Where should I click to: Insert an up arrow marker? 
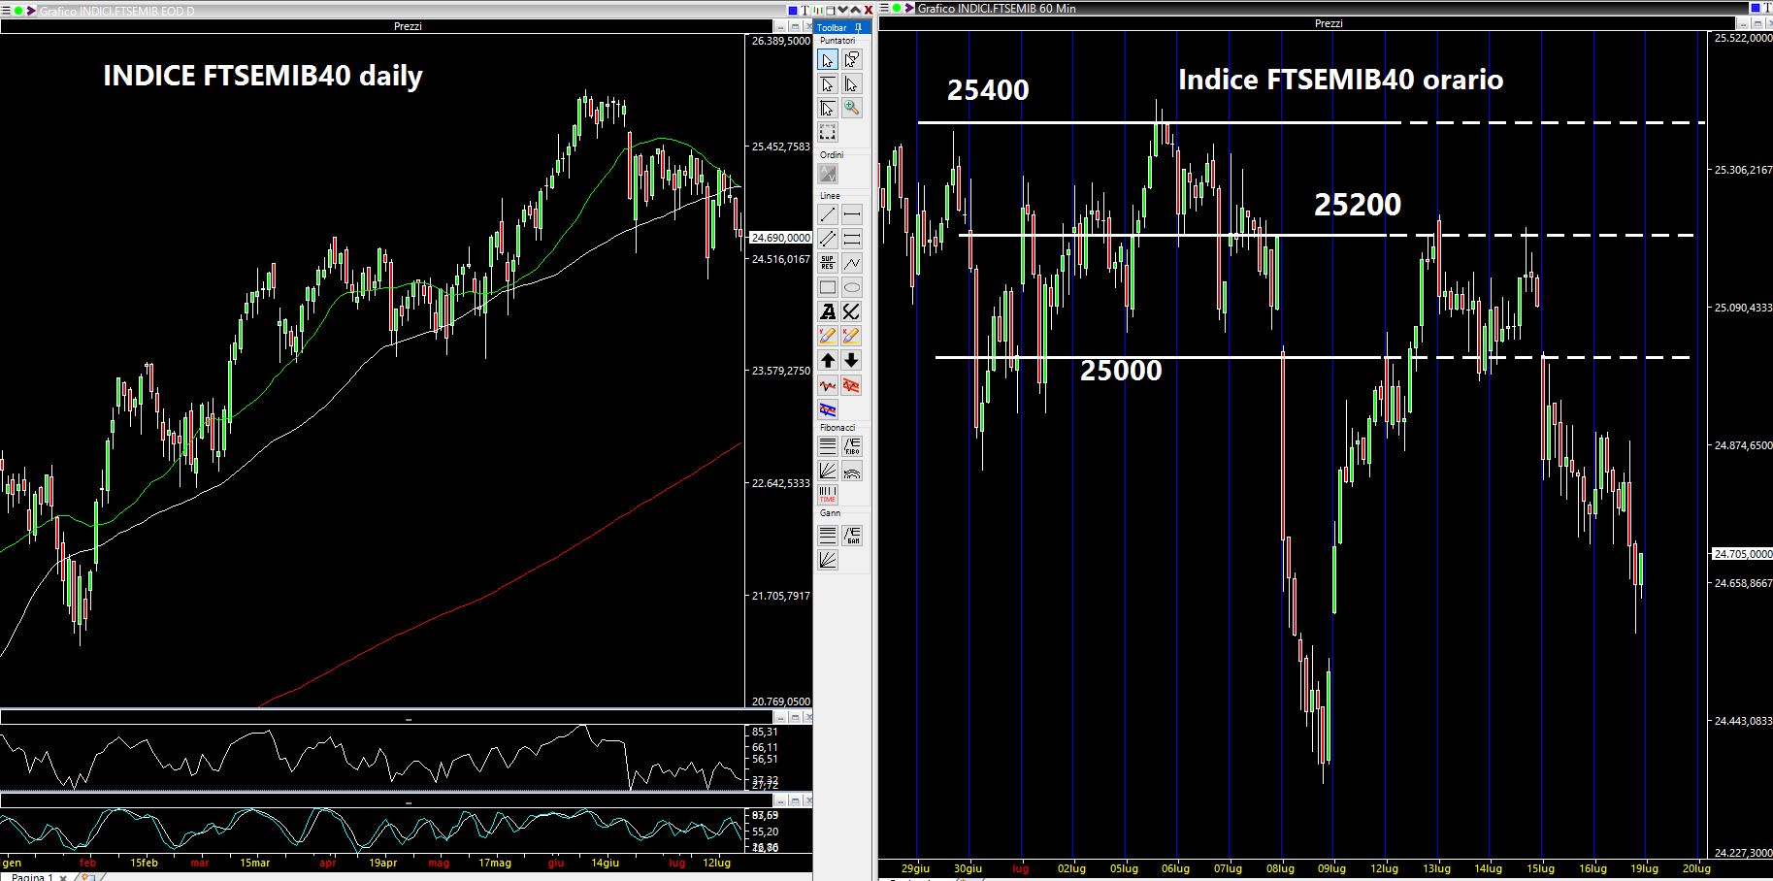click(828, 360)
